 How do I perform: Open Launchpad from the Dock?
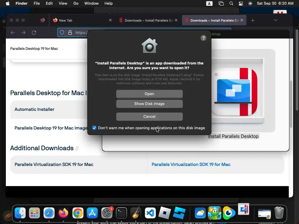click(x=34, y=213)
